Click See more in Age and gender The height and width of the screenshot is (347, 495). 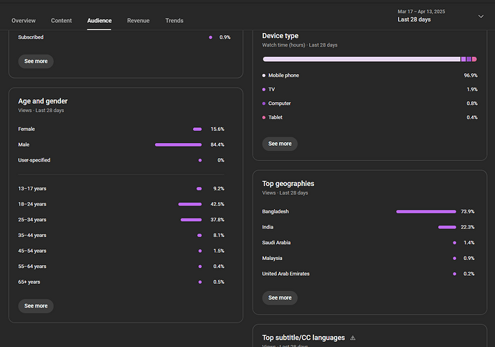click(36, 306)
